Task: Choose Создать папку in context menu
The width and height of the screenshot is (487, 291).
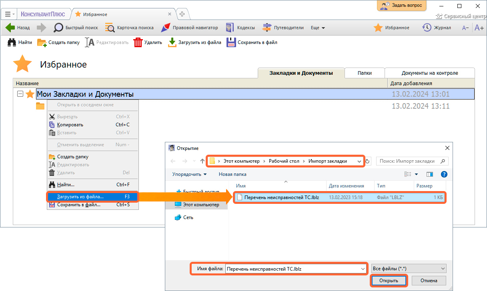Action: [93, 157]
